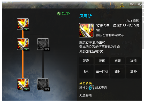Click the yellow map marker icon
Viewport: 144px width, 106px height.
click(x=122, y=5)
